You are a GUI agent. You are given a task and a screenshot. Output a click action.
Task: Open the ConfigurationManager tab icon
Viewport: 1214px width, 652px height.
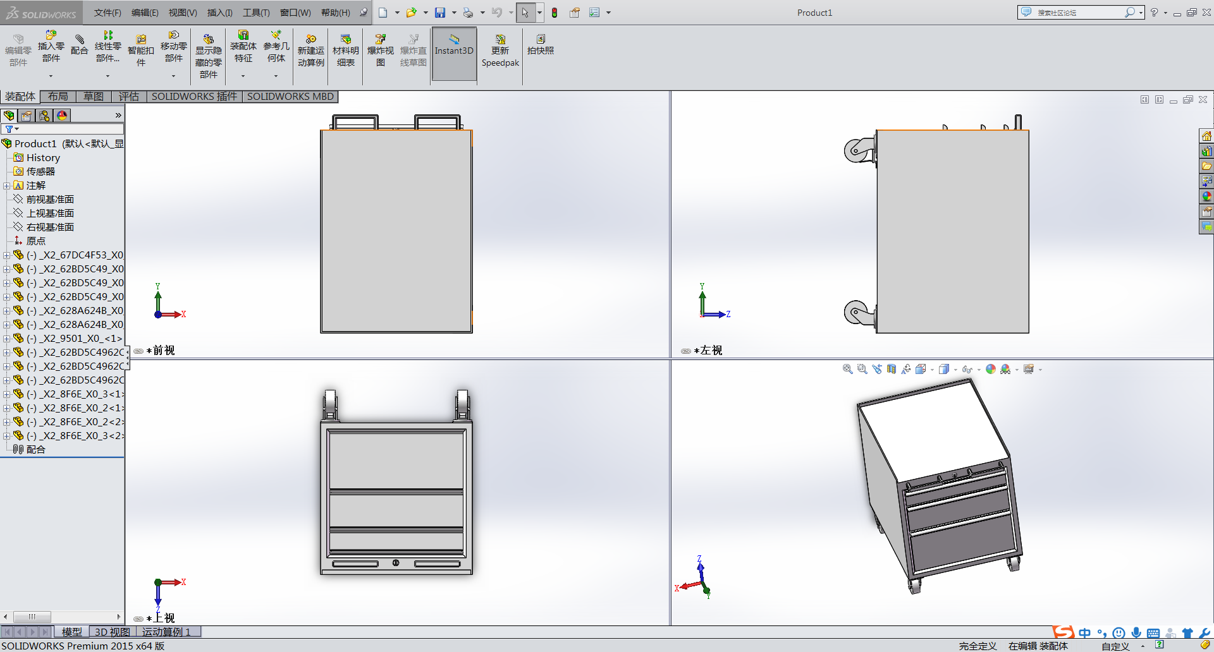tap(44, 116)
